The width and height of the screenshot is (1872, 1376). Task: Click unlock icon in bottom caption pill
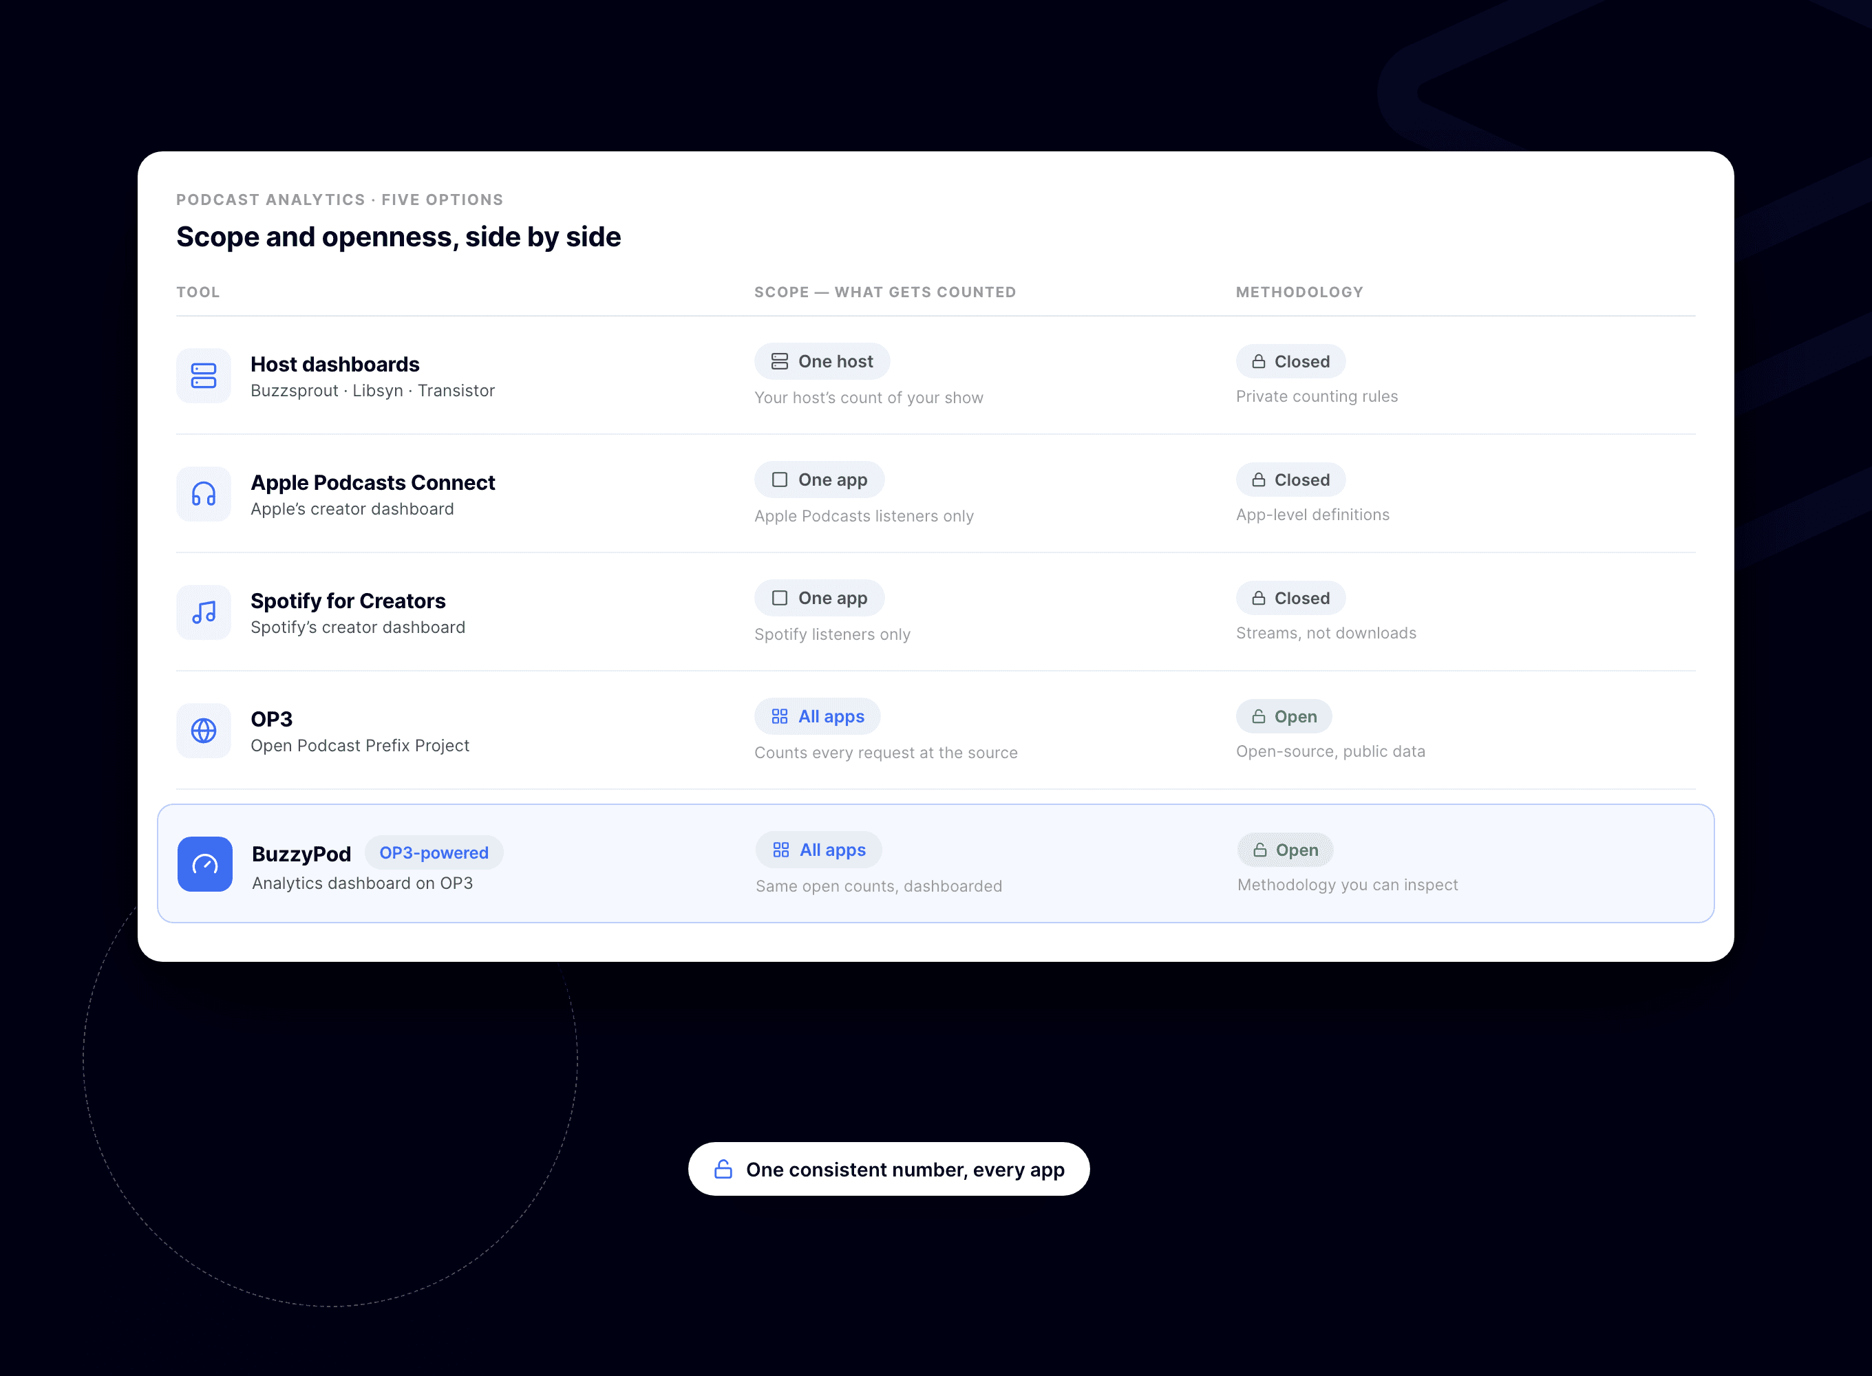[x=723, y=1170]
